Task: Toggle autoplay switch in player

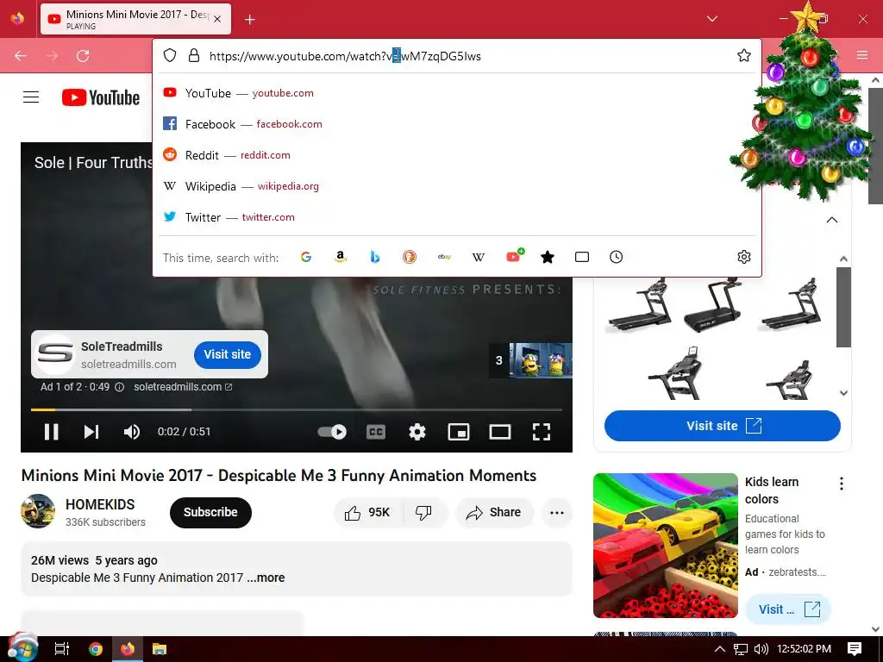Action: pyautogui.click(x=332, y=432)
